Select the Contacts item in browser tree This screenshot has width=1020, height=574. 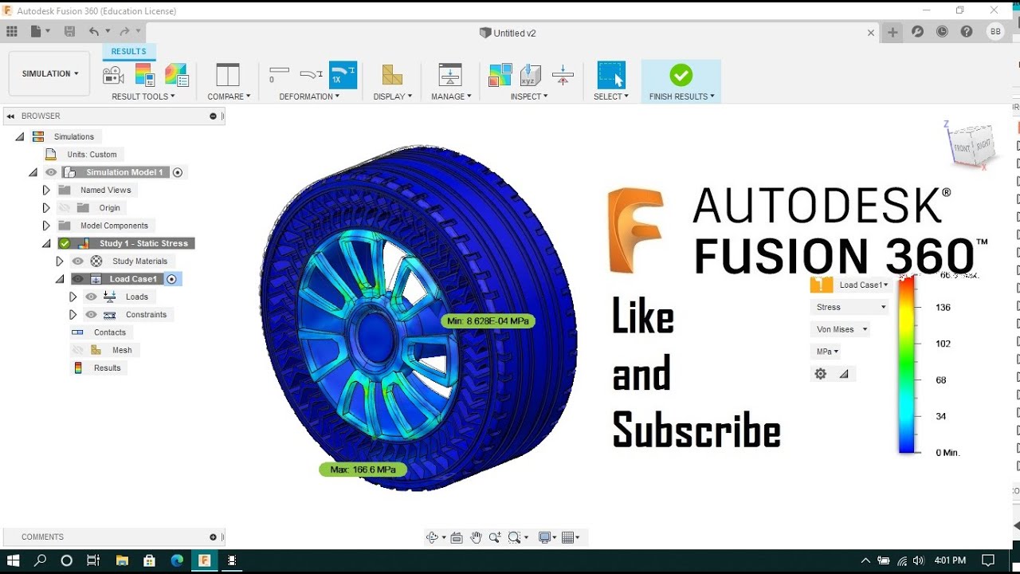(x=109, y=332)
